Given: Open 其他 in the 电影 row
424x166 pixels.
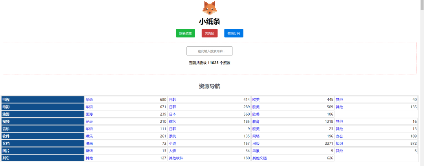Looking at the screenshot, I should (x=339, y=107).
